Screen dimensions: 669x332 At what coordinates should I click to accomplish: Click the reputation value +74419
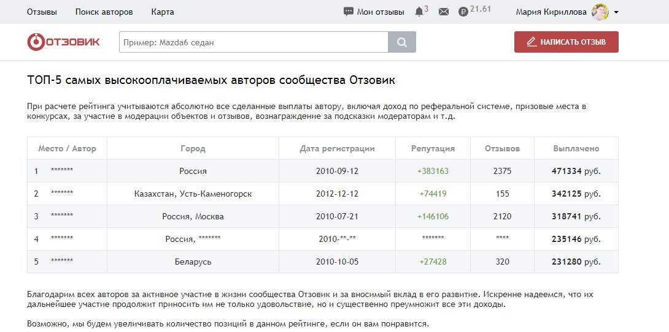[433, 194]
